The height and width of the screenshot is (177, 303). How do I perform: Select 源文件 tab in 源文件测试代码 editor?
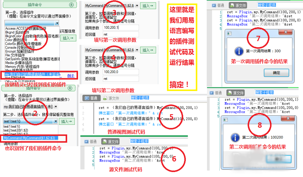(x=110, y=142)
